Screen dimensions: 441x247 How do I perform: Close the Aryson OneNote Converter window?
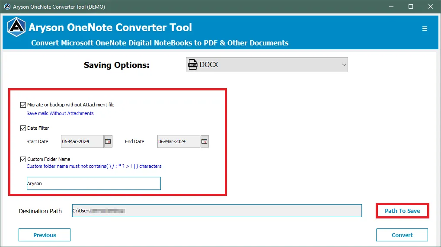(431, 6)
